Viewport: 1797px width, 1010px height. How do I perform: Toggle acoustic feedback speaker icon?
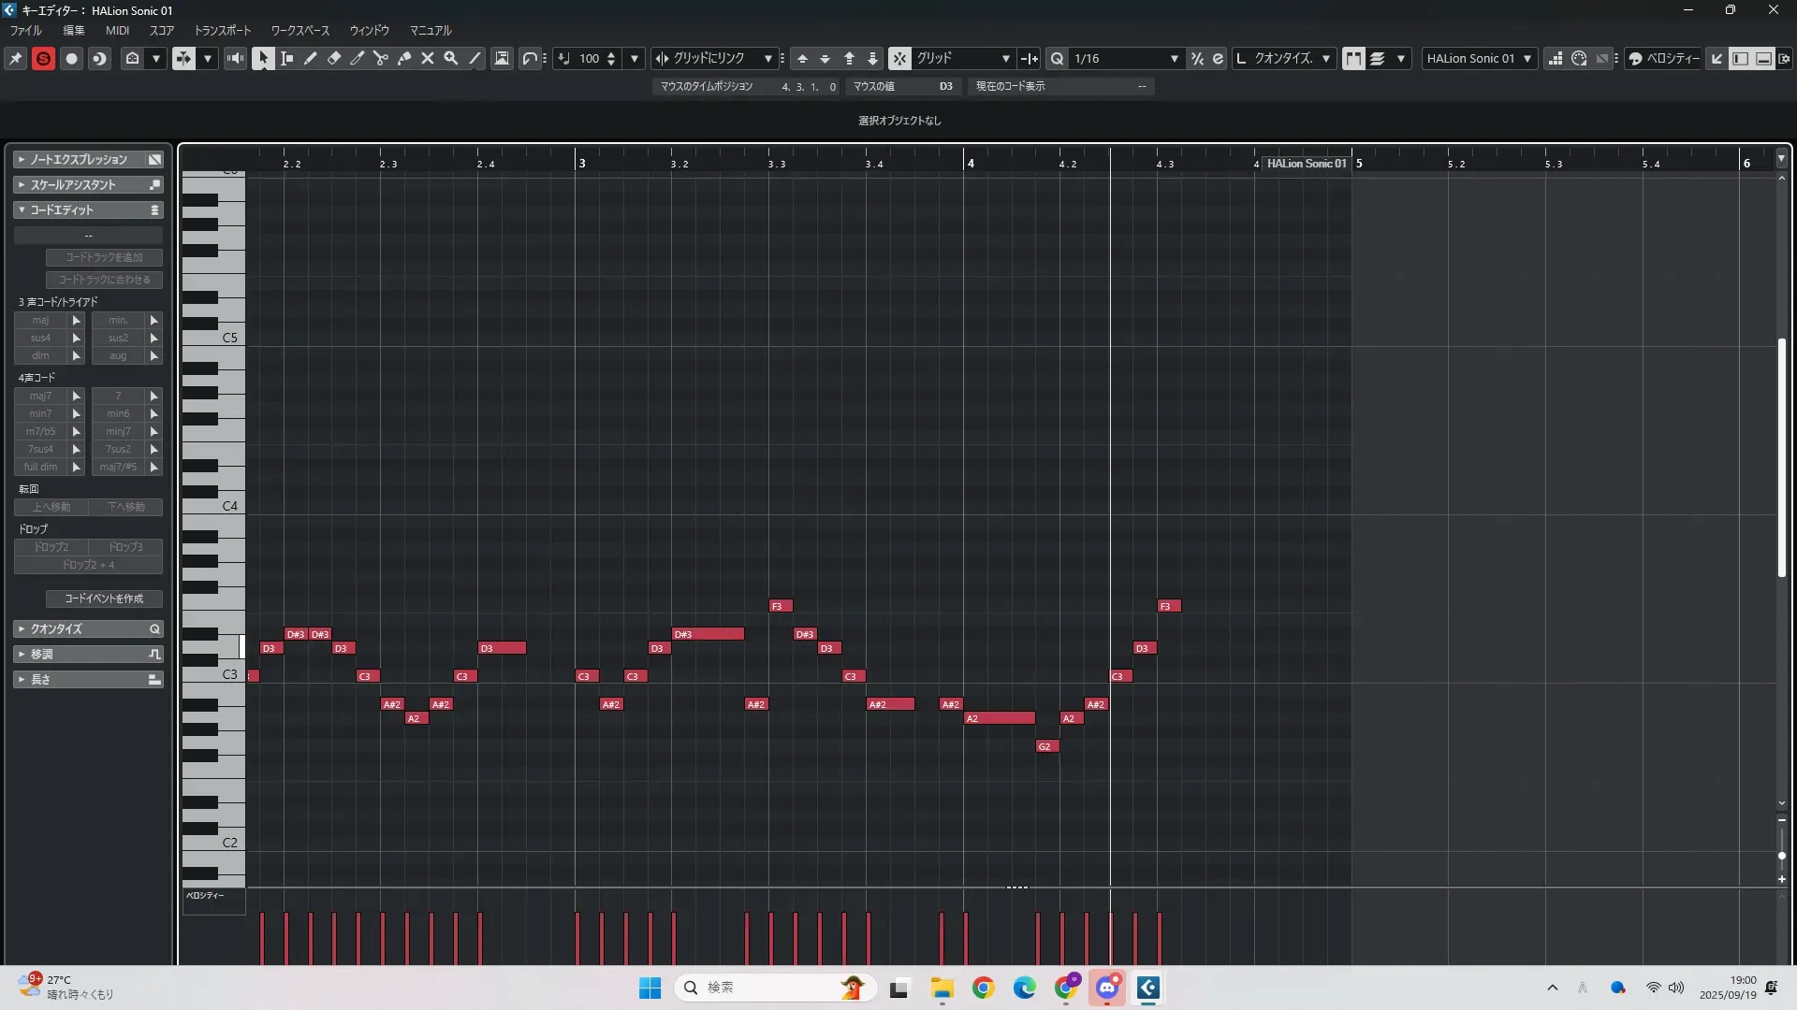pos(235,58)
